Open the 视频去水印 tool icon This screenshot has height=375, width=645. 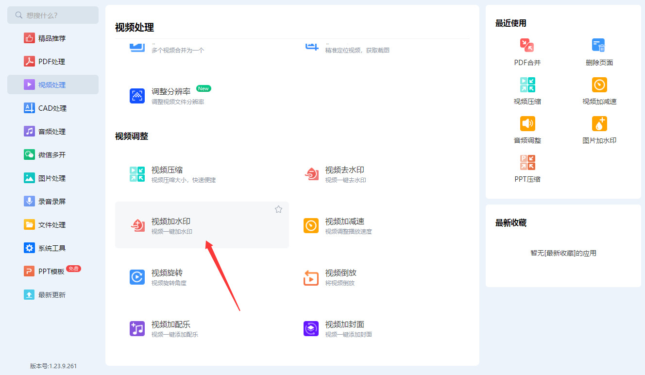pyautogui.click(x=311, y=174)
